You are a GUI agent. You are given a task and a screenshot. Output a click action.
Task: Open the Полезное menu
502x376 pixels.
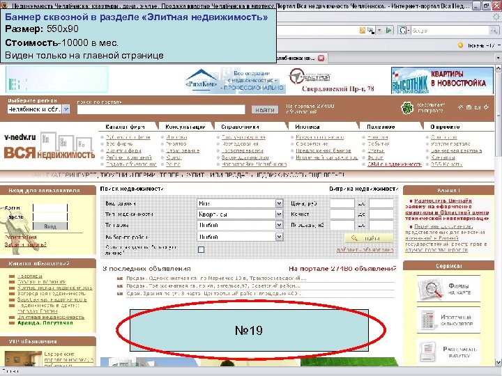tap(381, 127)
